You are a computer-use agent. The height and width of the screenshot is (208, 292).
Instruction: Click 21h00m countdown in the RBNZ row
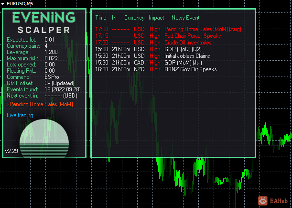[121, 69]
